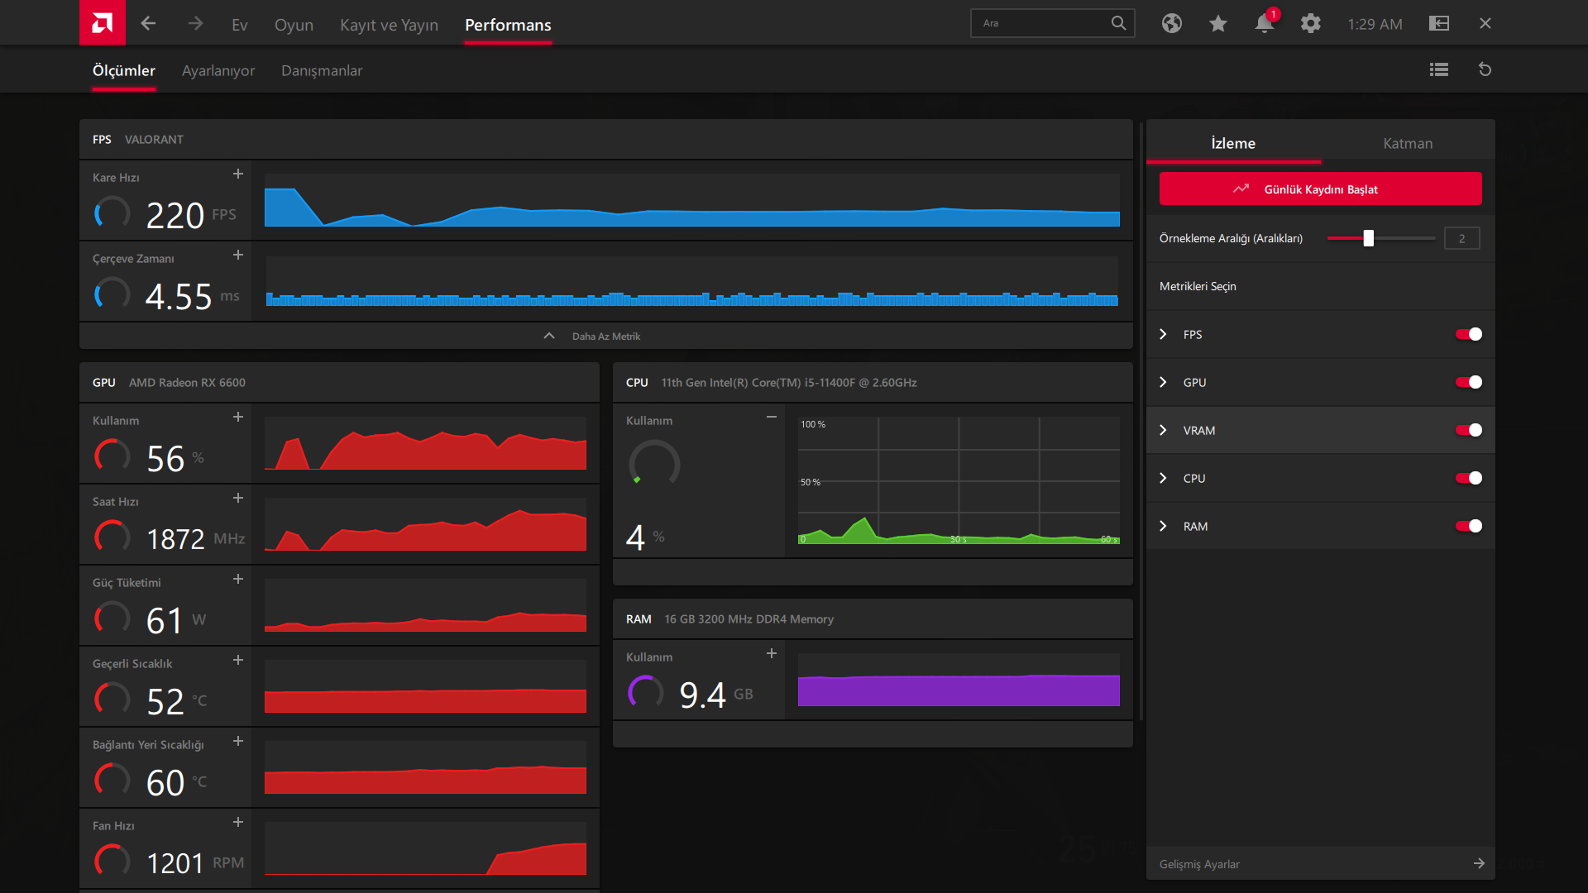Open the web browser globe icon
Screen dimensions: 1588x893
click(1171, 24)
